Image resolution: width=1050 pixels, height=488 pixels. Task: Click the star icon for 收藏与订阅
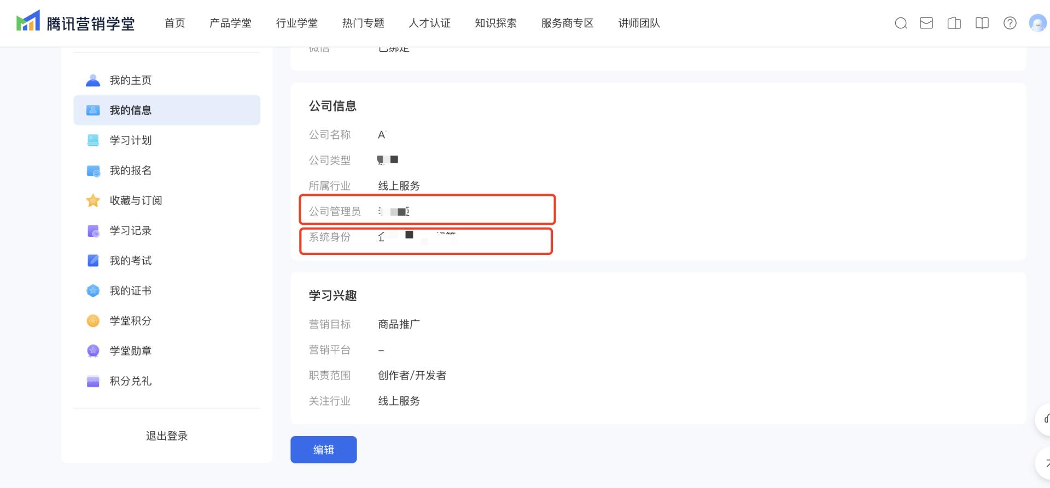click(93, 201)
